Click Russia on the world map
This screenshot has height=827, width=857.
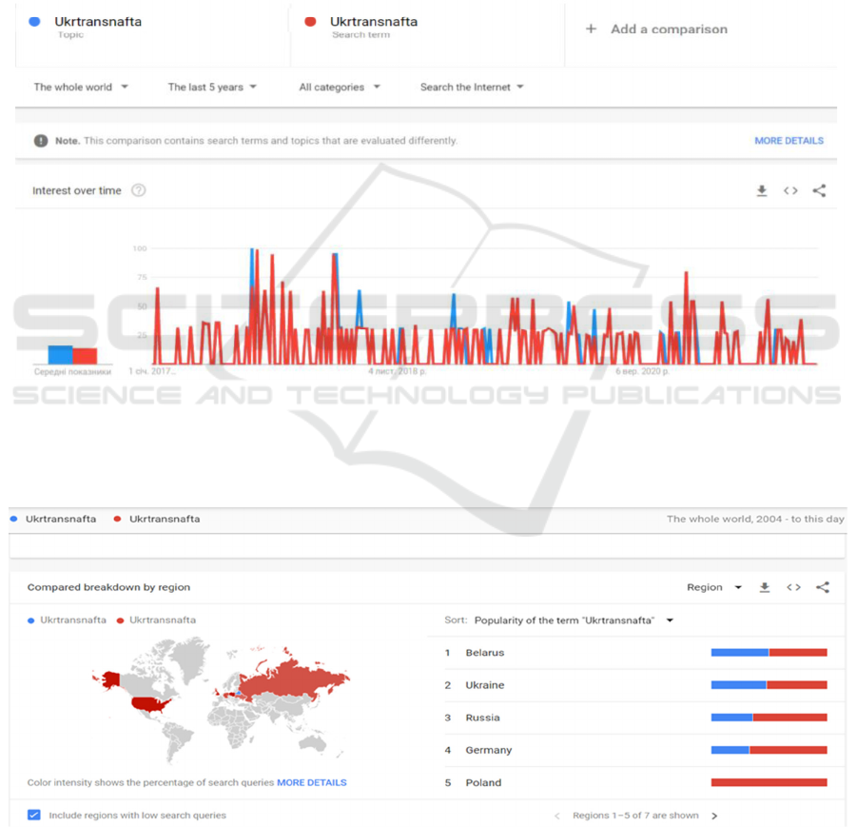292,679
